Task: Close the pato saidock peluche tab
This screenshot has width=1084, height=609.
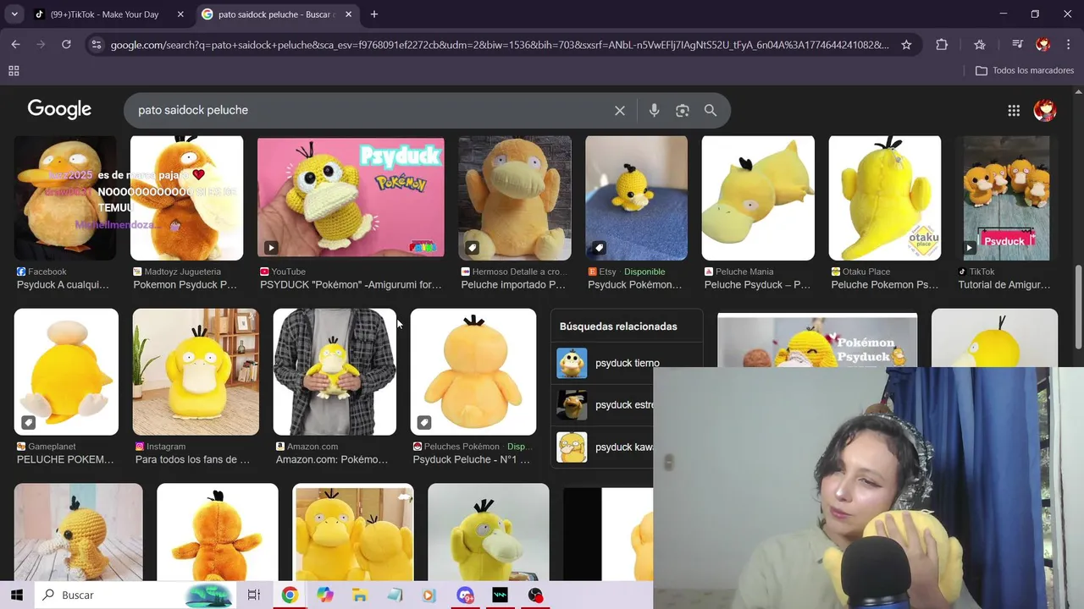Action: pyautogui.click(x=349, y=14)
